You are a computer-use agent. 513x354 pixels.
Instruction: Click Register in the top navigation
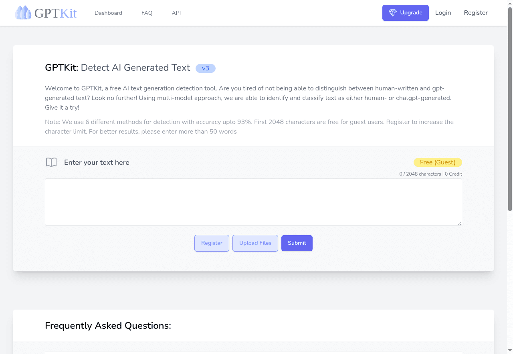tap(476, 12)
